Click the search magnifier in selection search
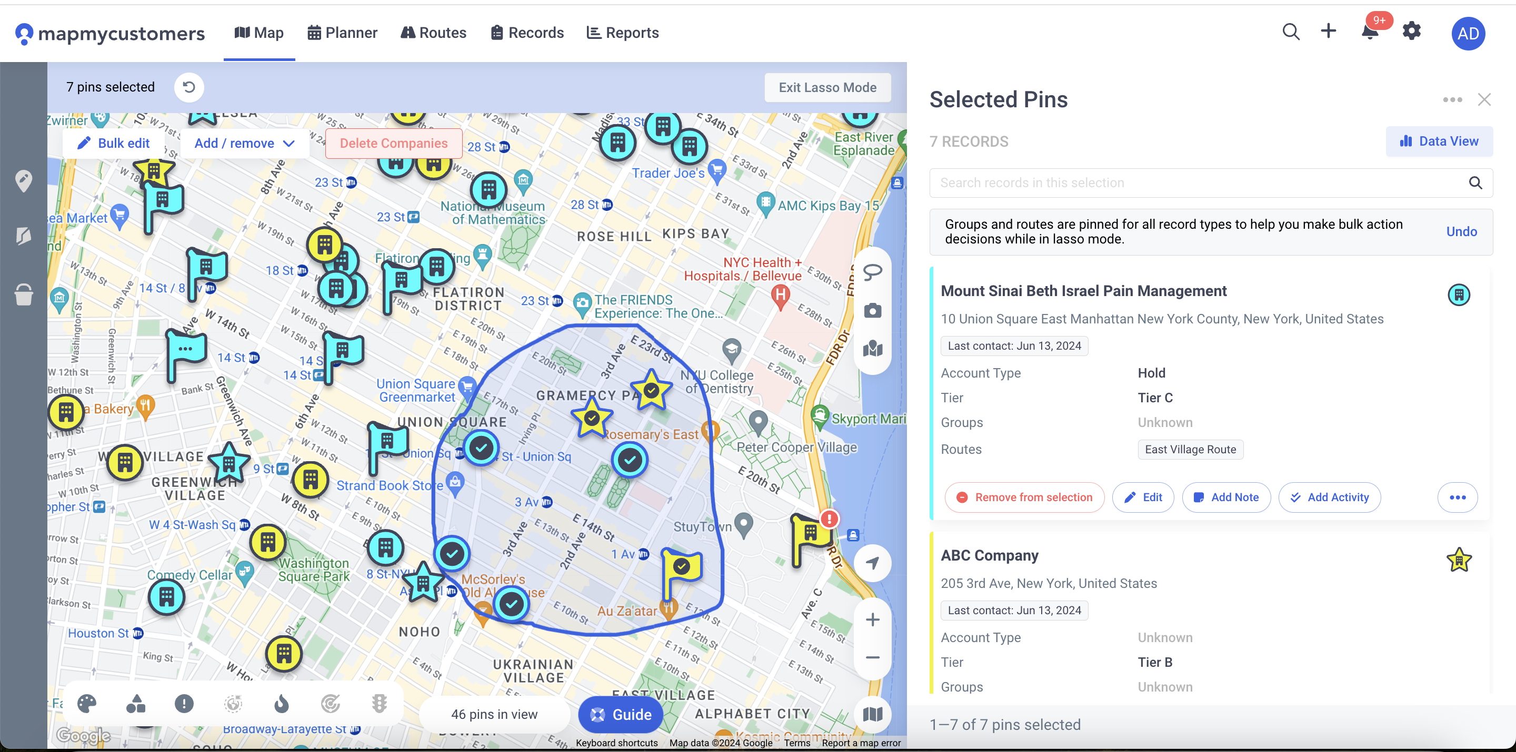Image resolution: width=1516 pixels, height=752 pixels. 1475,183
